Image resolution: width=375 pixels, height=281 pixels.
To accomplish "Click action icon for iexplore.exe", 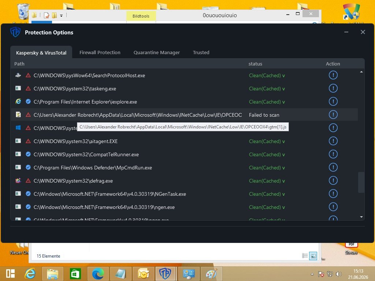I will (x=333, y=101).
